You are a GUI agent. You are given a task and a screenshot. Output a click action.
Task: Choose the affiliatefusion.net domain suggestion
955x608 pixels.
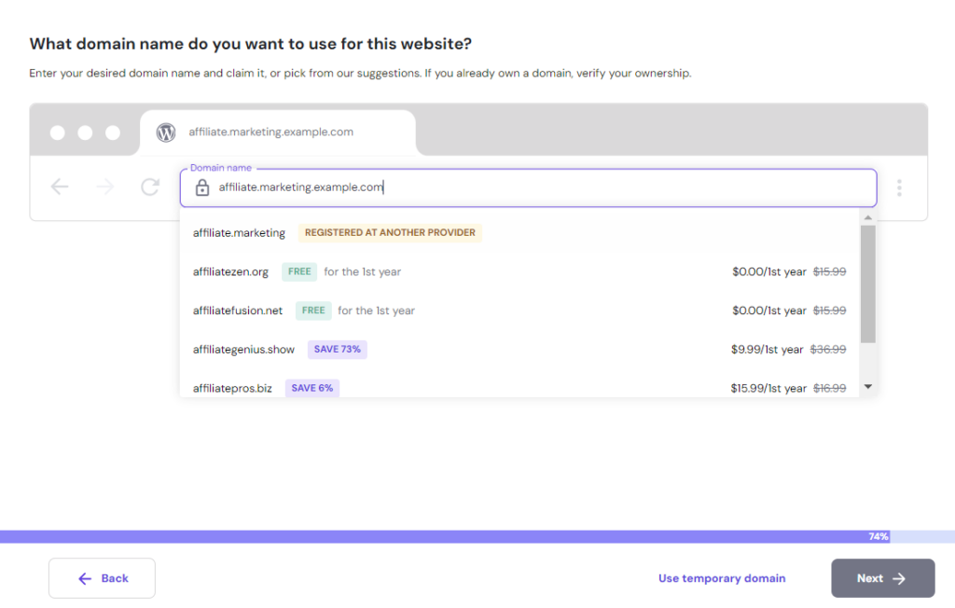(x=238, y=311)
